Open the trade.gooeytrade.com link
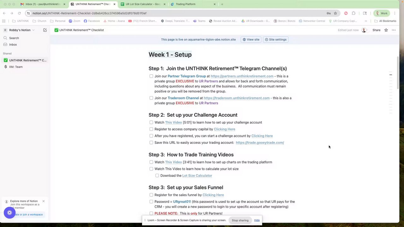The image size is (404, 227). (x=260, y=143)
